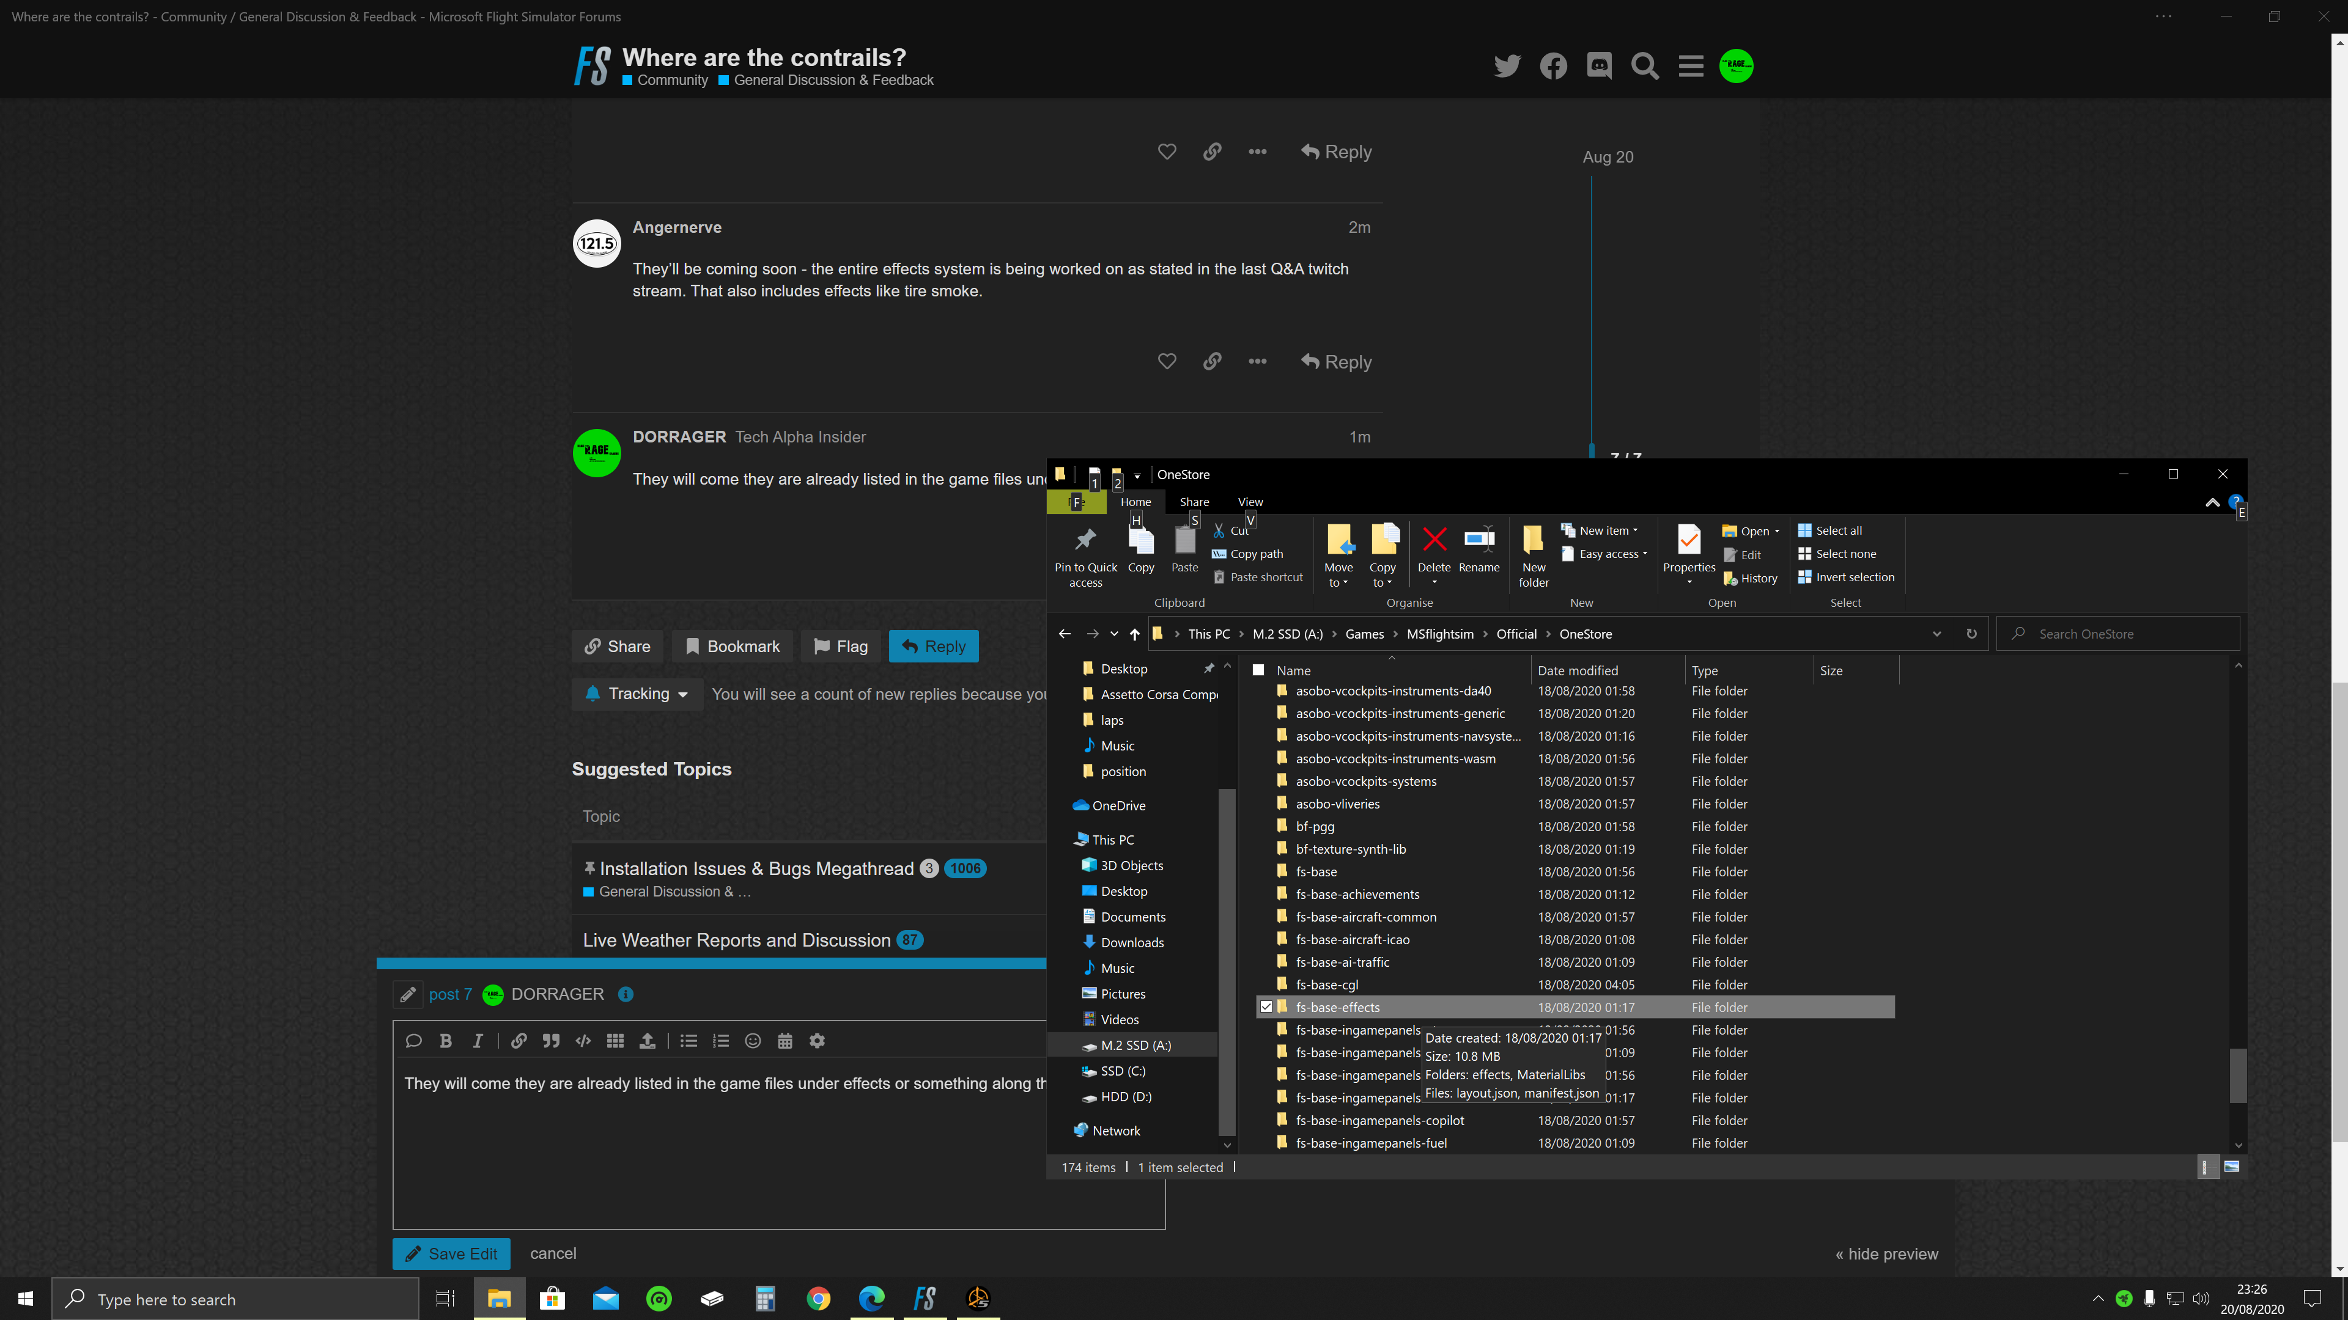The height and width of the screenshot is (1320, 2348).
Task: Copy link to Angernerve's post
Action: pos(1211,362)
